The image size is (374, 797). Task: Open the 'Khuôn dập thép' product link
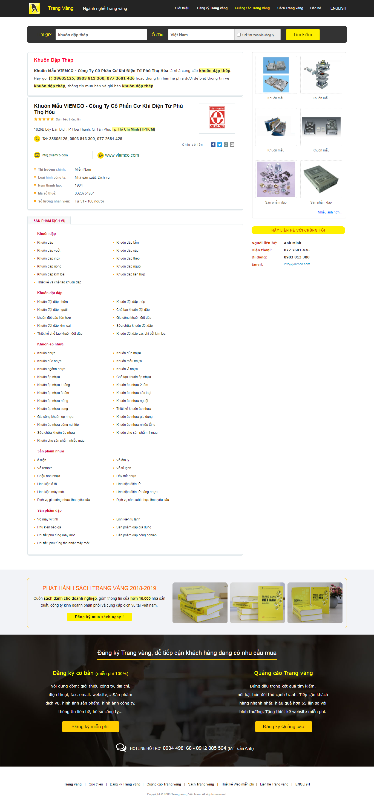tap(128, 258)
